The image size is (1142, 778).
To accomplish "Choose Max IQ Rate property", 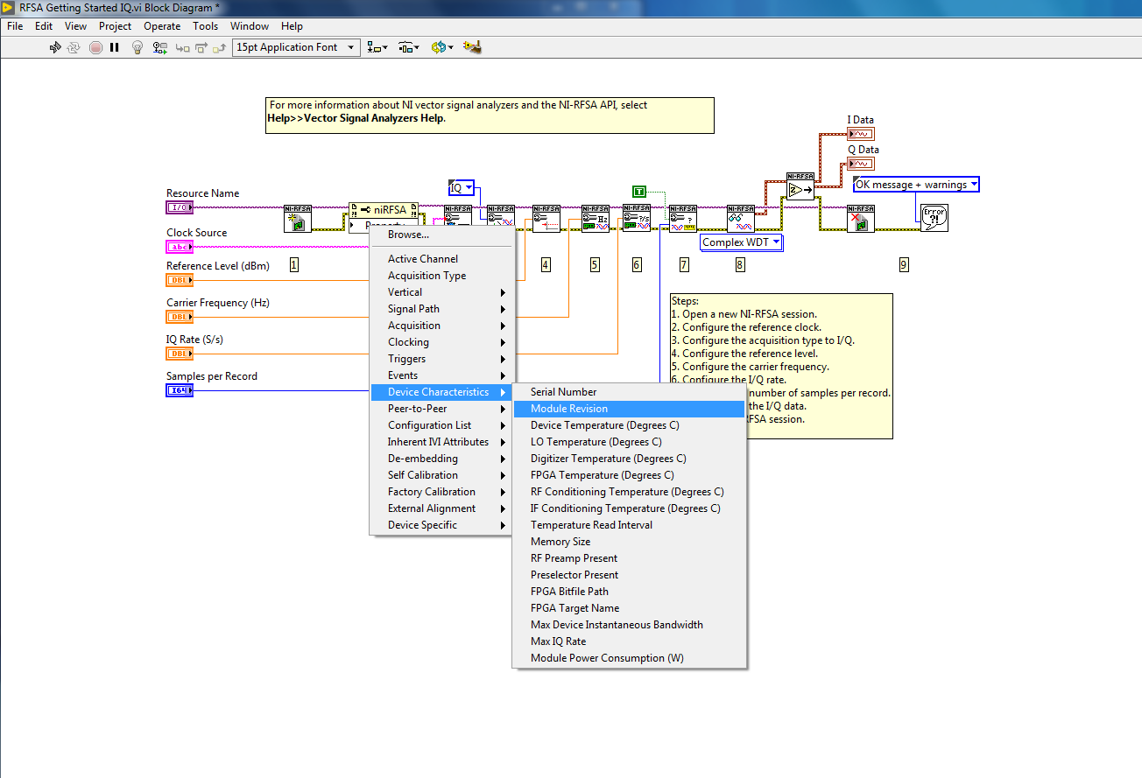I will (x=629, y=641).
